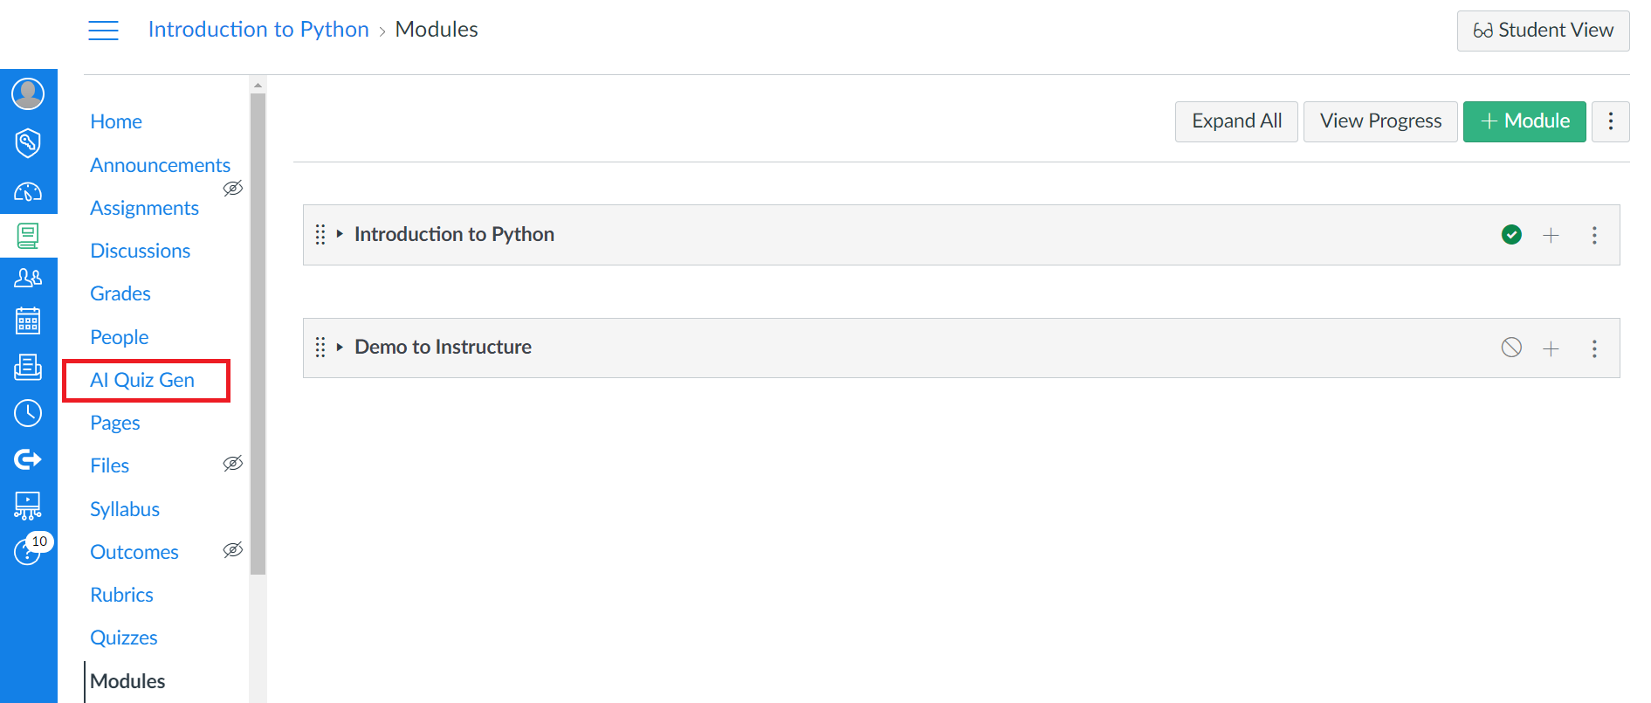Image resolution: width=1651 pixels, height=703 pixels.
Task: Open AI Quiz Gen in course navigation
Action: click(142, 380)
